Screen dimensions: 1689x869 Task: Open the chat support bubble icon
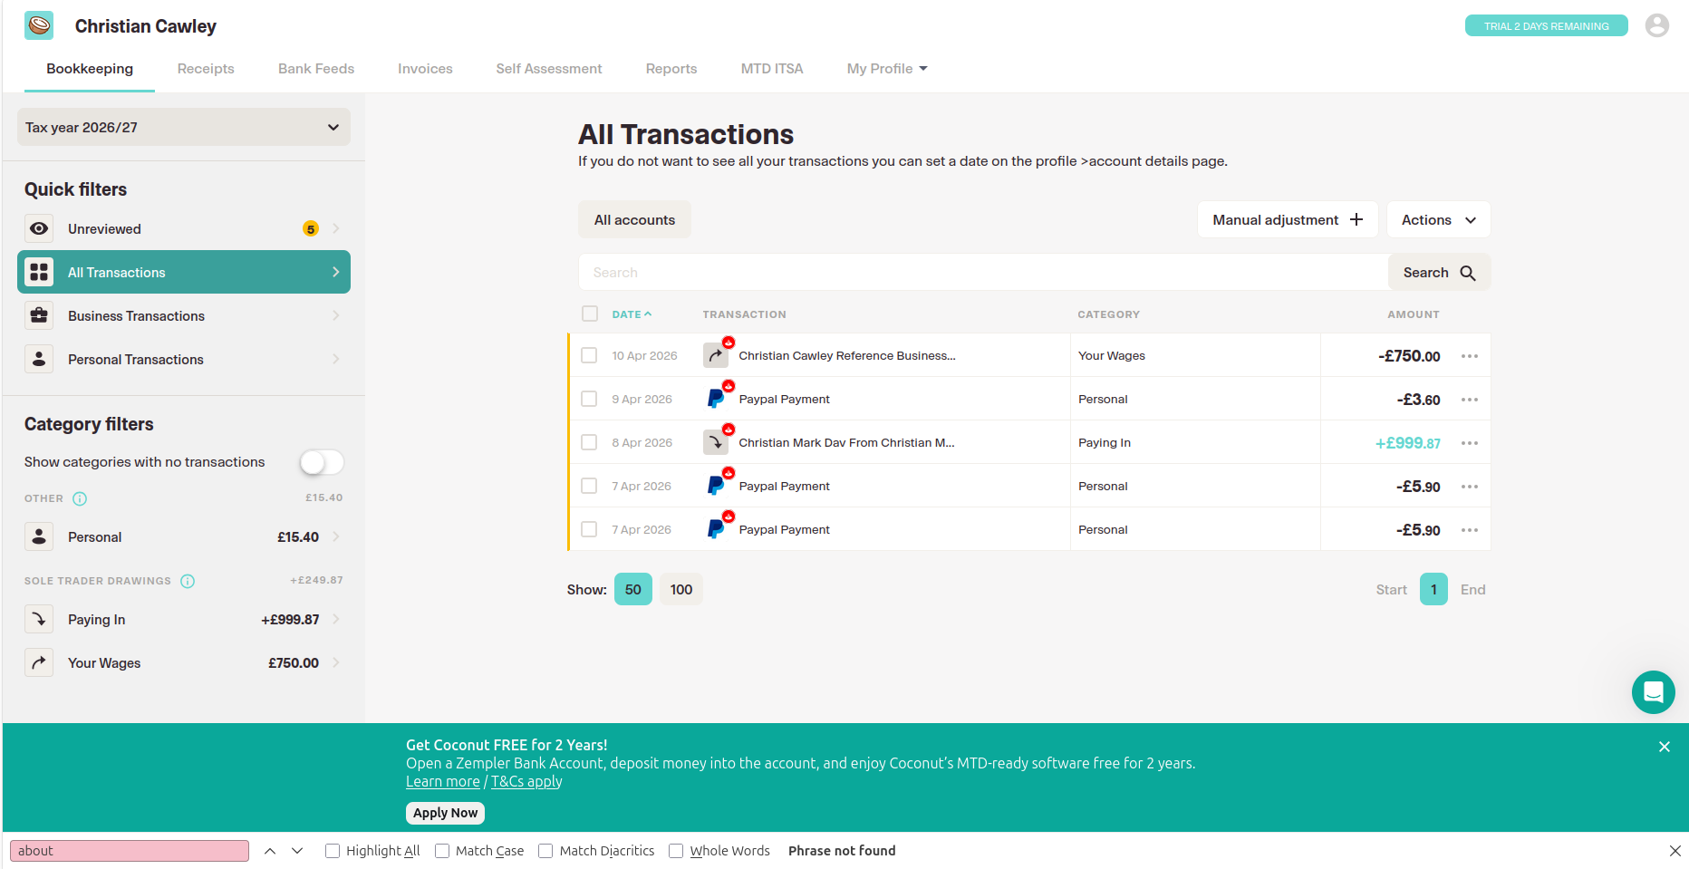[1654, 692]
